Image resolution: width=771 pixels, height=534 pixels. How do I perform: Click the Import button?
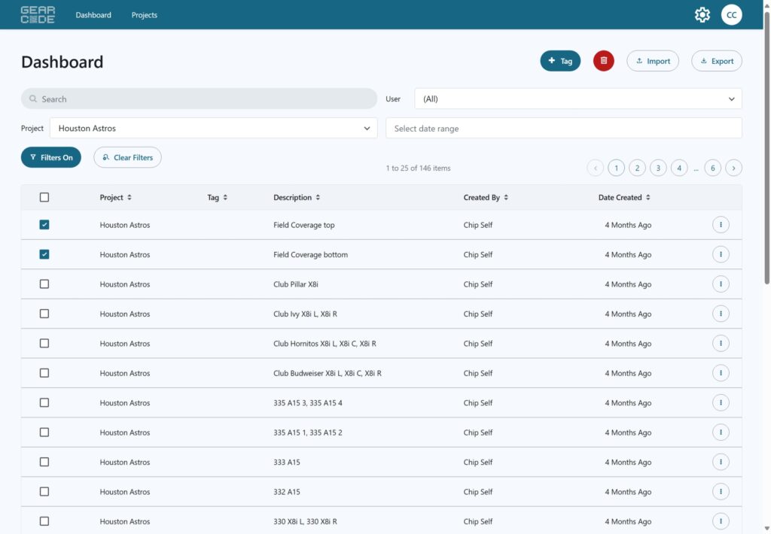(653, 61)
